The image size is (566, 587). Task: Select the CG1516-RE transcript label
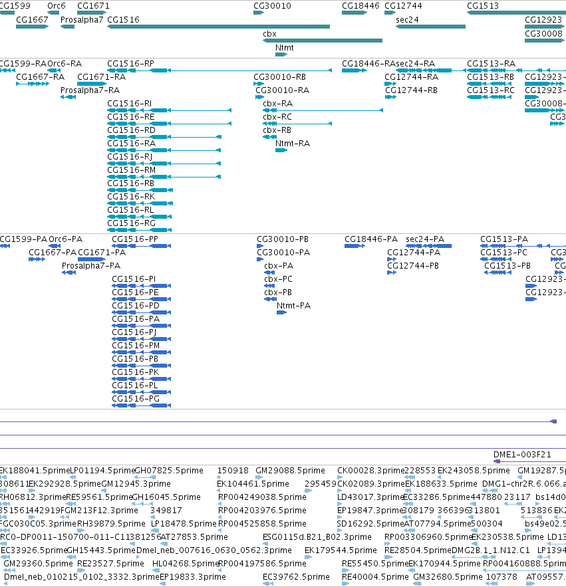pyautogui.click(x=131, y=117)
